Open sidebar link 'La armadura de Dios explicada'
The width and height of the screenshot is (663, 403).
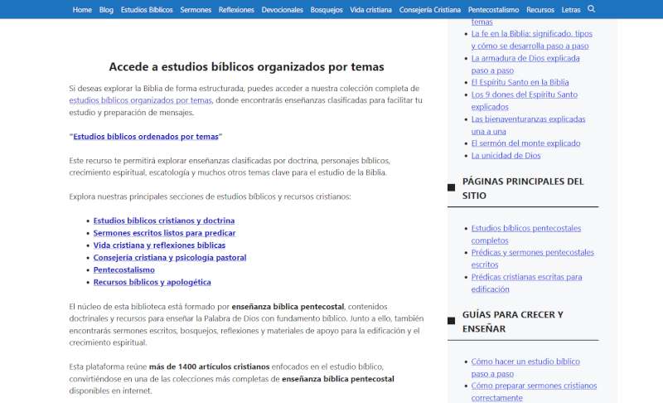(525, 65)
